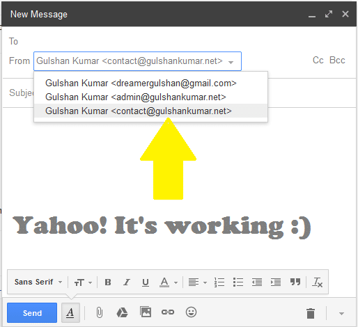Insert files using the Google Drive icon

pos(122,312)
